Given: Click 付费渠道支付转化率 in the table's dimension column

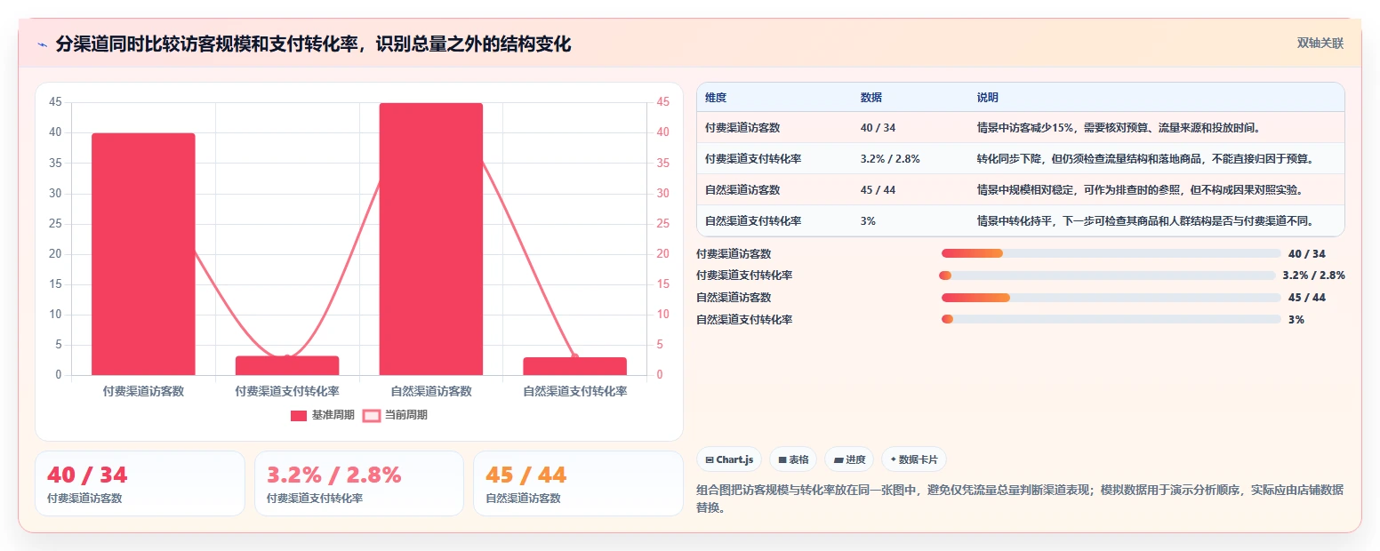Looking at the screenshot, I should click(753, 158).
